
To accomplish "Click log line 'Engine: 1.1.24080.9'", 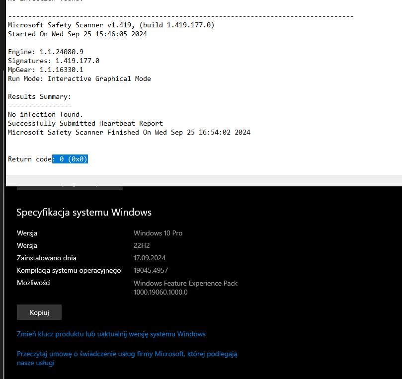I will coord(46,52).
